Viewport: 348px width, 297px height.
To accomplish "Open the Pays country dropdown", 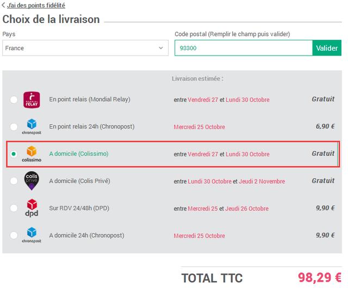I will click(x=85, y=48).
